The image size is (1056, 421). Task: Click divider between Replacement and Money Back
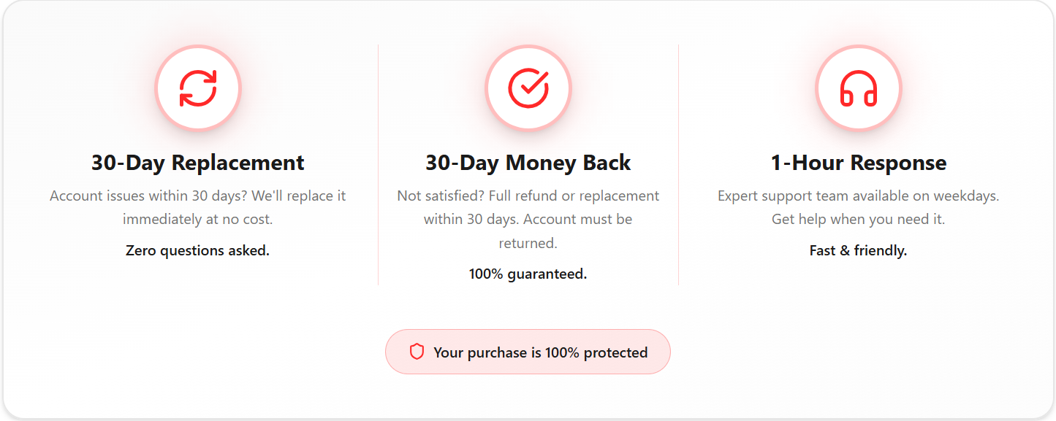pyautogui.click(x=378, y=164)
